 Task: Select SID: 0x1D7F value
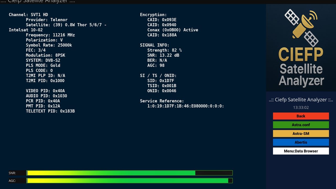[161, 81]
